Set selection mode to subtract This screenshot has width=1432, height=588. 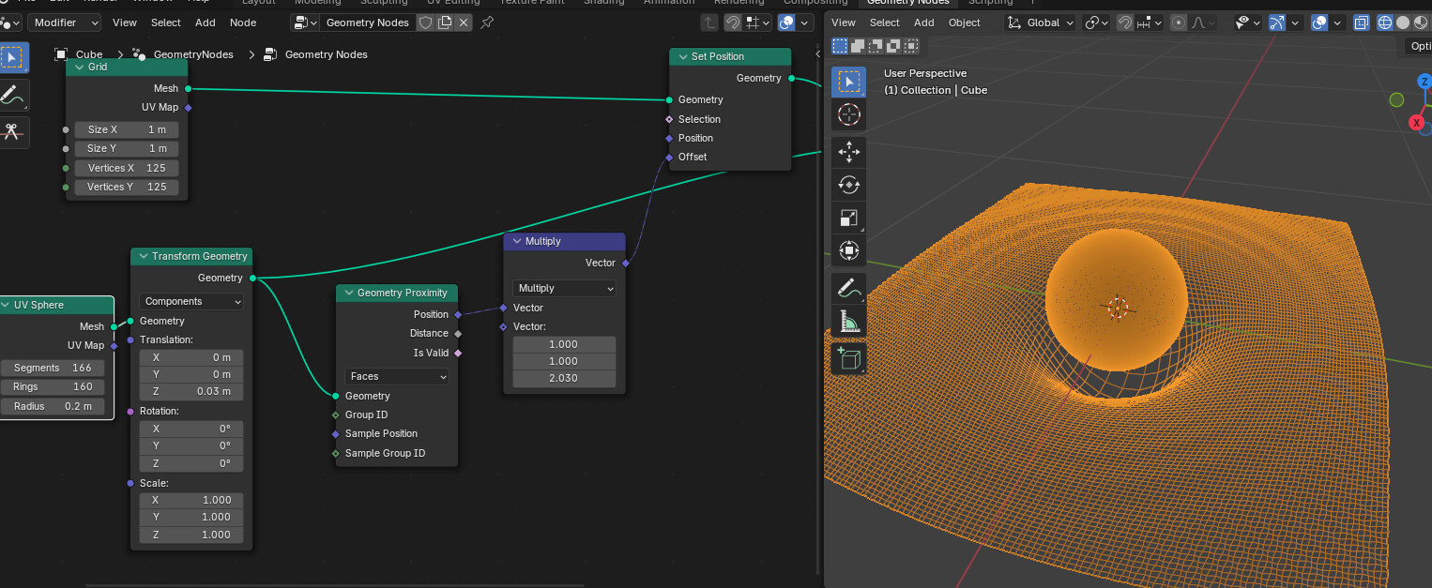(x=876, y=45)
